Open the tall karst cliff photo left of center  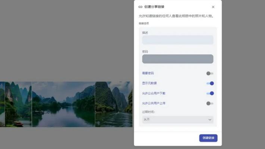(18, 104)
